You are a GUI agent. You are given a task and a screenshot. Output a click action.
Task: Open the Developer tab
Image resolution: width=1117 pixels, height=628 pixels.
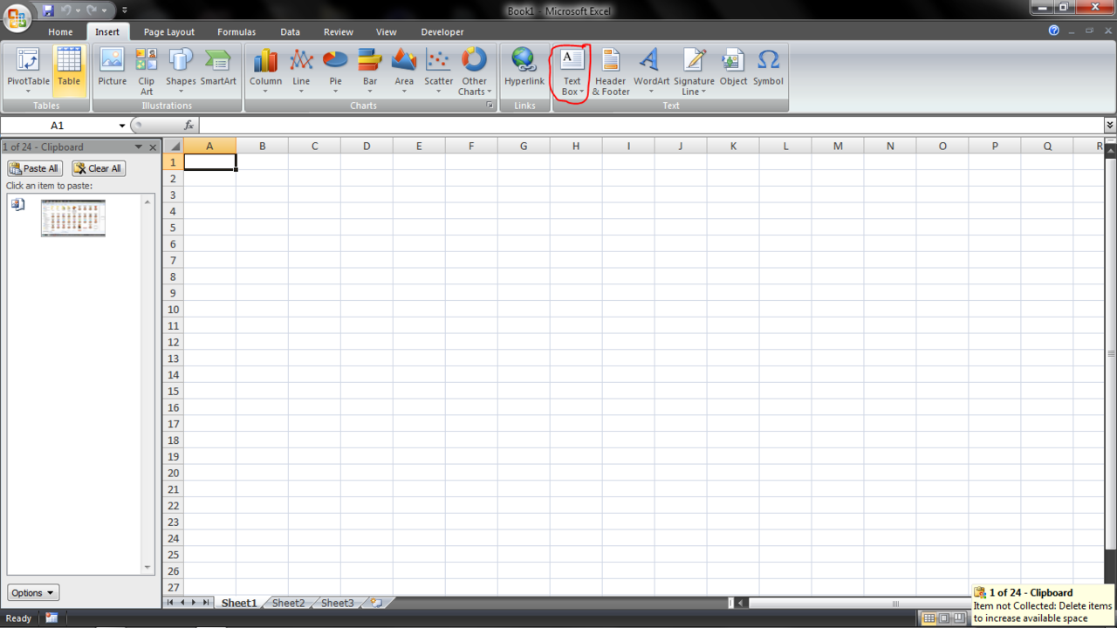(442, 32)
